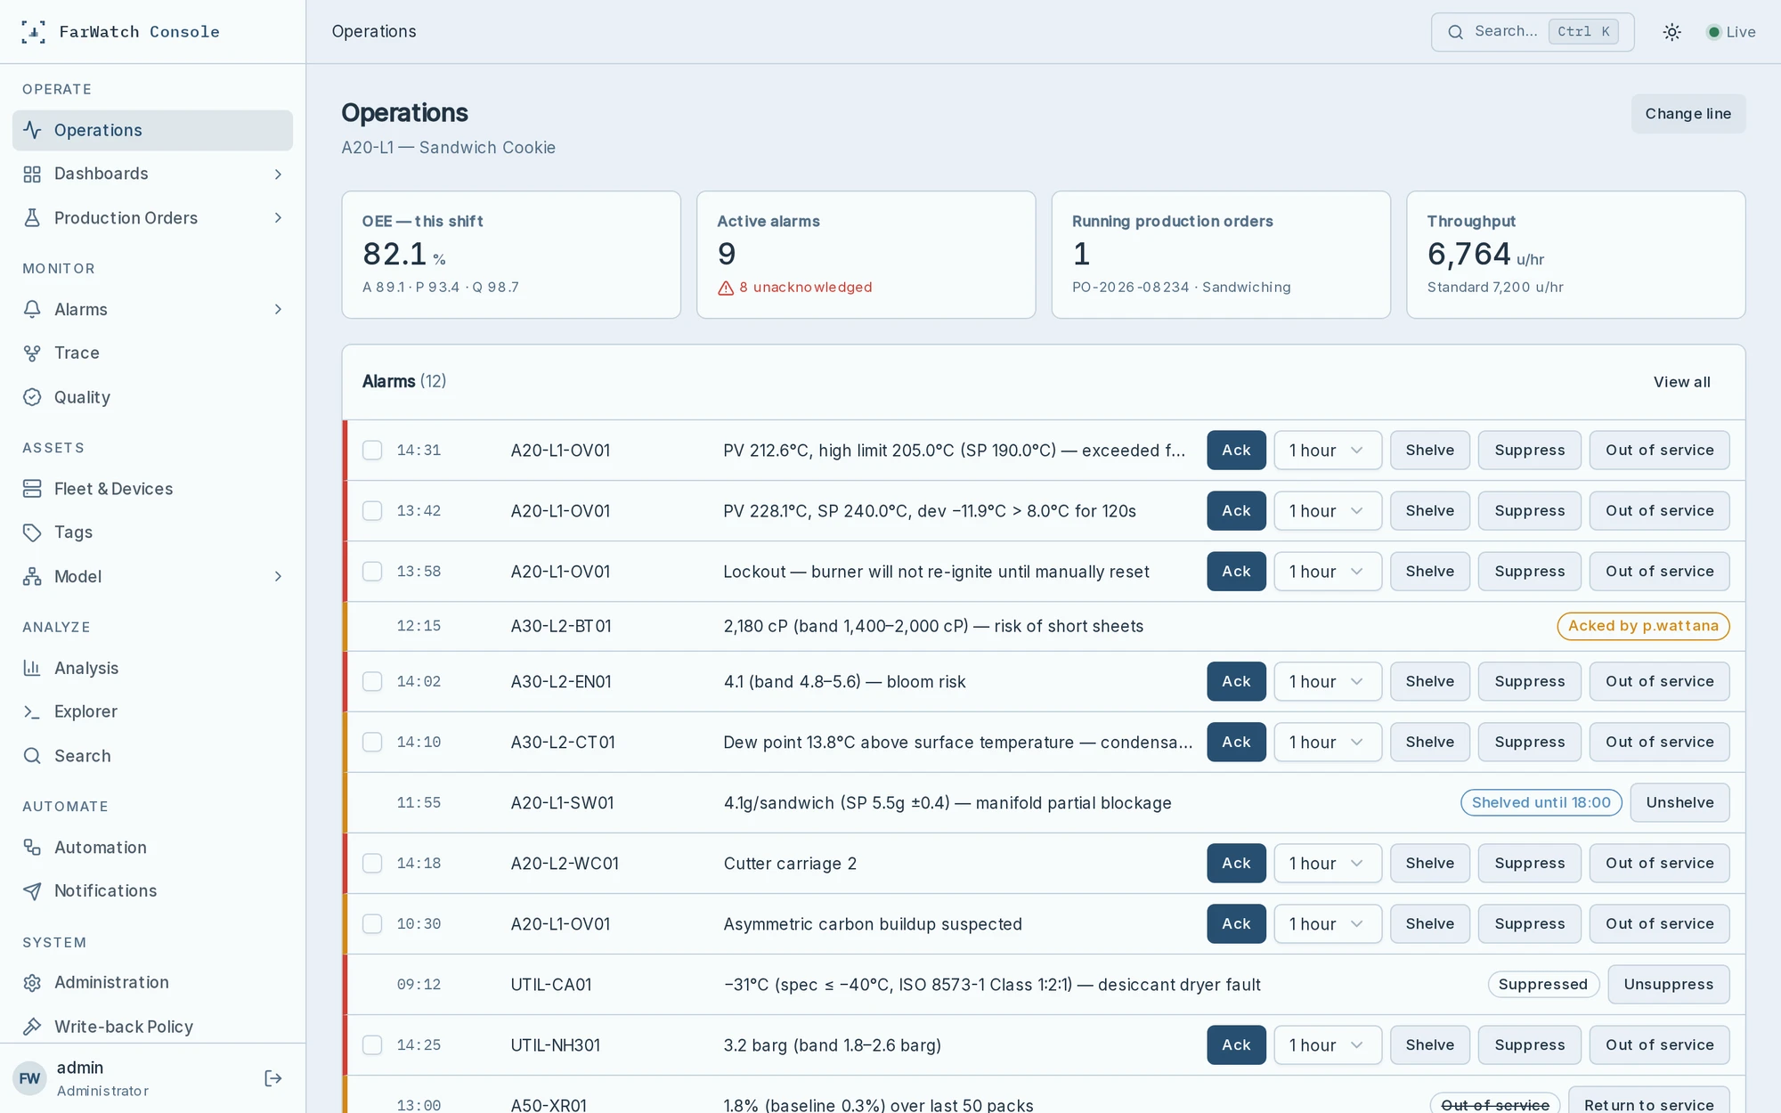The height and width of the screenshot is (1113, 1781).
Task: Unshelve the A20-L1-SW01 alarm
Action: coord(1679,803)
